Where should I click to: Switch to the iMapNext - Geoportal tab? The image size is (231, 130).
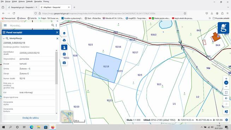(x=55, y=7)
